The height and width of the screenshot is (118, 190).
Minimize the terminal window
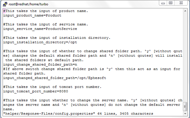tap(163, 3)
